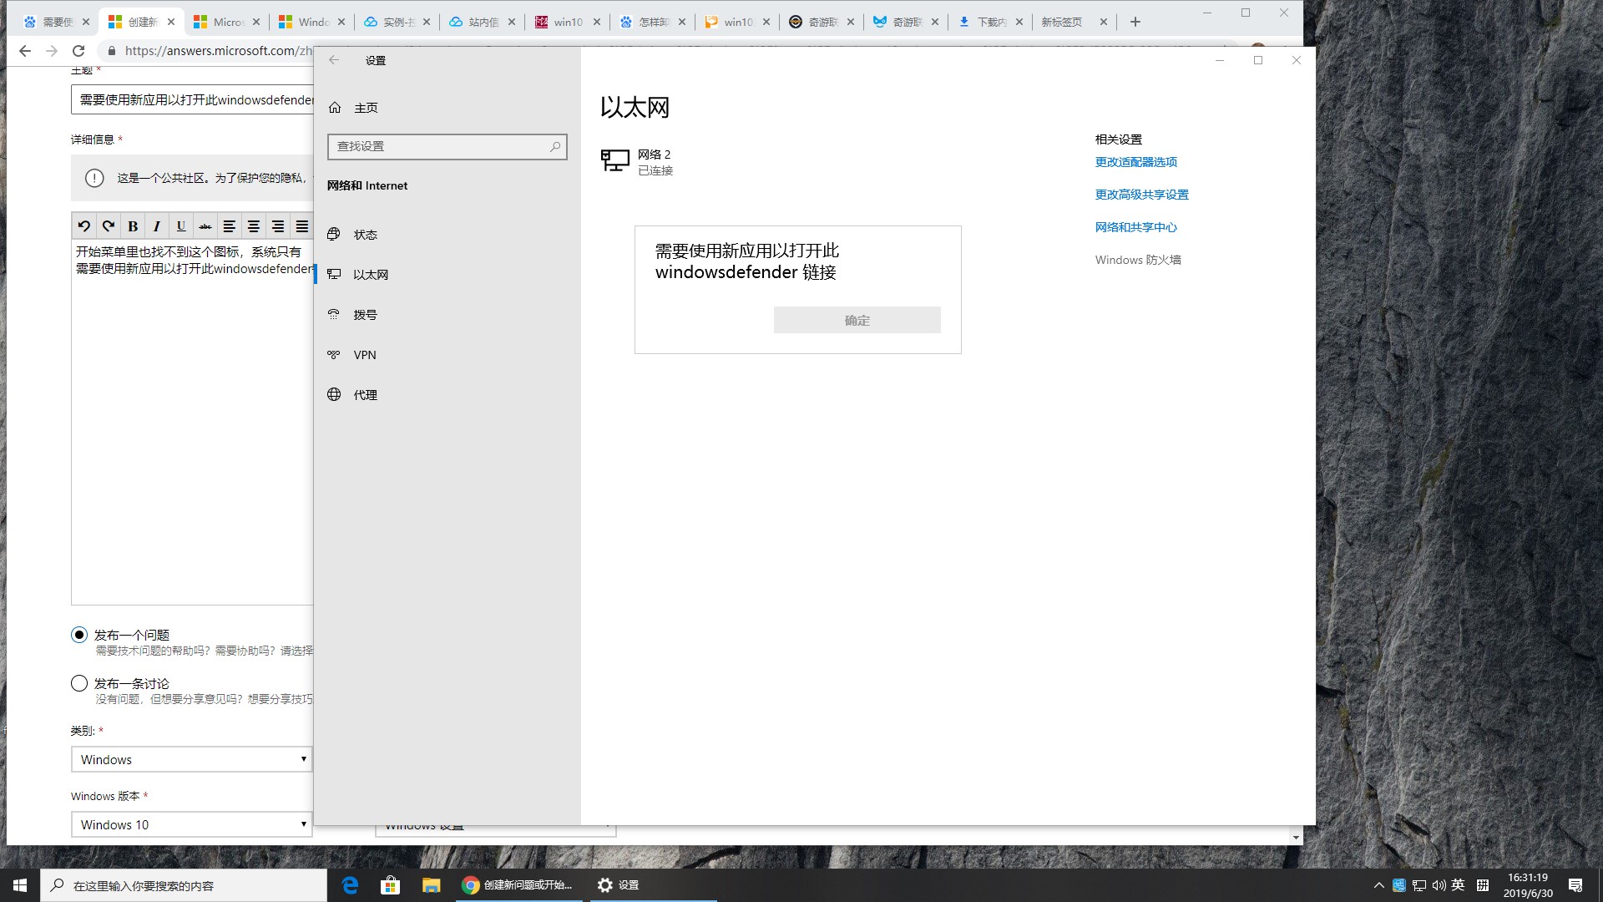
Task: Select the 发布一条讨论 radio button
Action: click(79, 683)
